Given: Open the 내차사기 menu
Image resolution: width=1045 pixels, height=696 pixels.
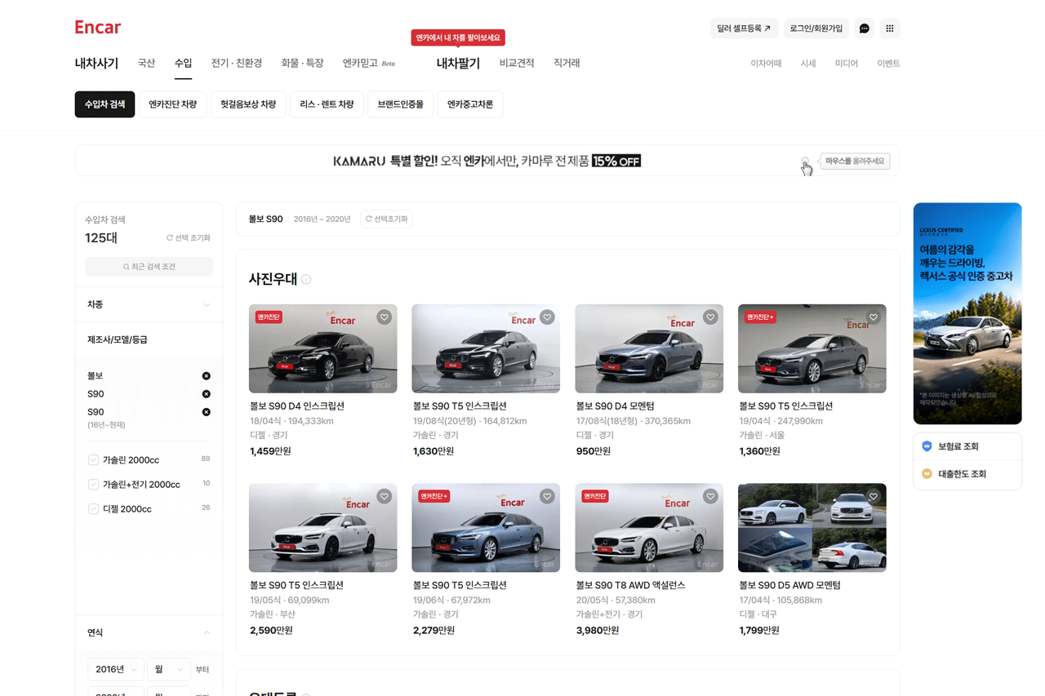Looking at the screenshot, I should coord(96,63).
